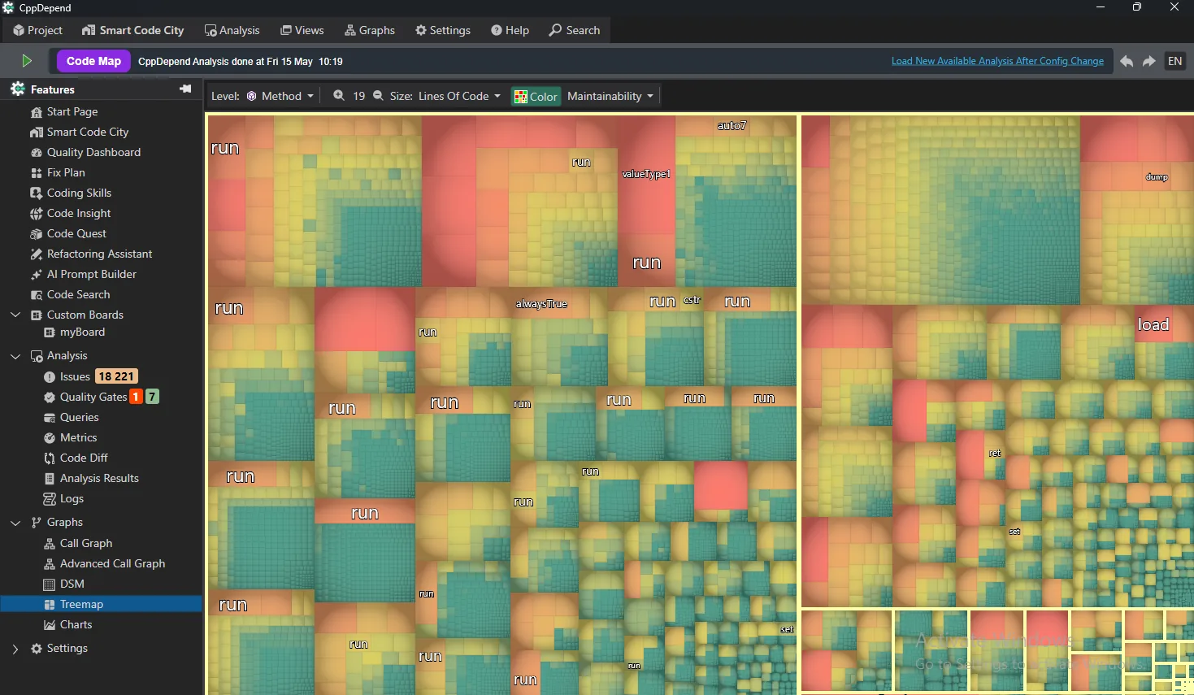1194x695 pixels.
Task: Expand the Settings tree section
Action: coord(15,649)
